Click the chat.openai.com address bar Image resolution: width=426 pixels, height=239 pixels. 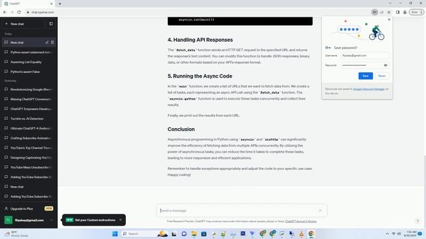coord(43,12)
